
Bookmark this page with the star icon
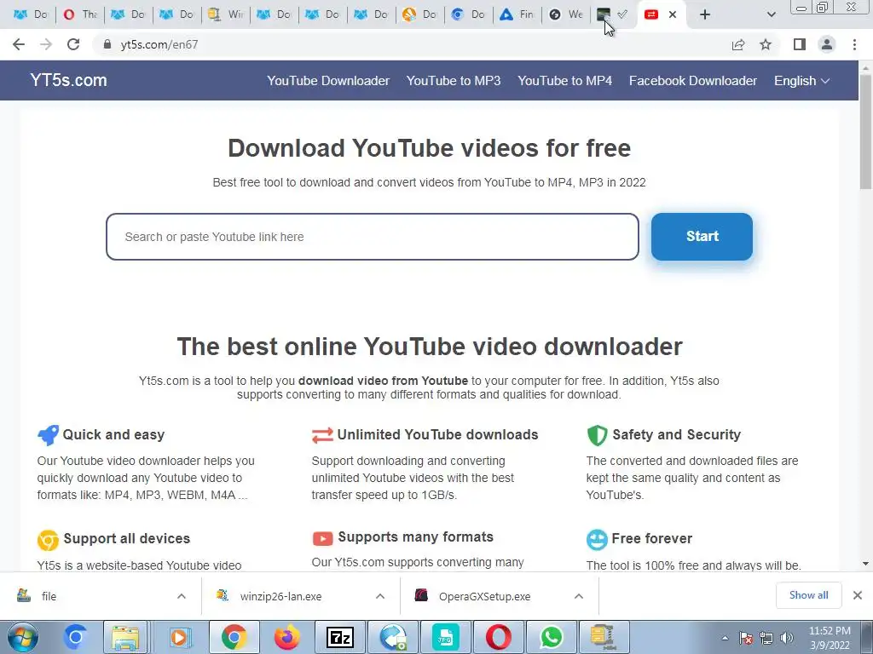766,44
